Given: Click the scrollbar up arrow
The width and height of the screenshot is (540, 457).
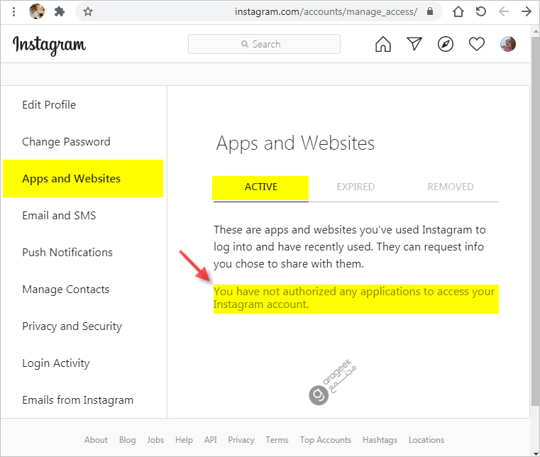Looking at the screenshot, I should pyautogui.click(x=535, y=31).
